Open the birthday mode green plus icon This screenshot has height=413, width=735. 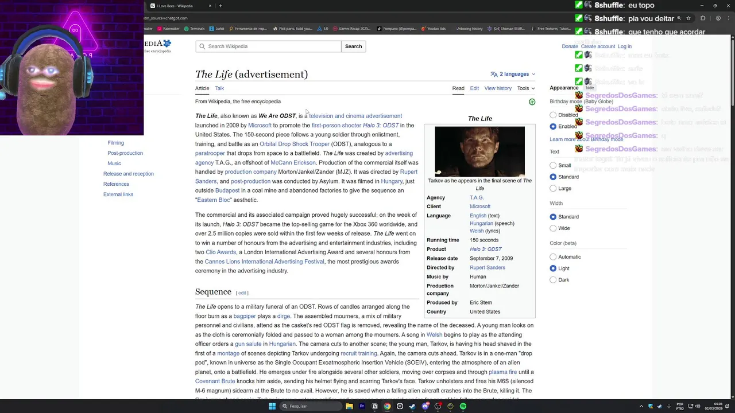[532, 102]
